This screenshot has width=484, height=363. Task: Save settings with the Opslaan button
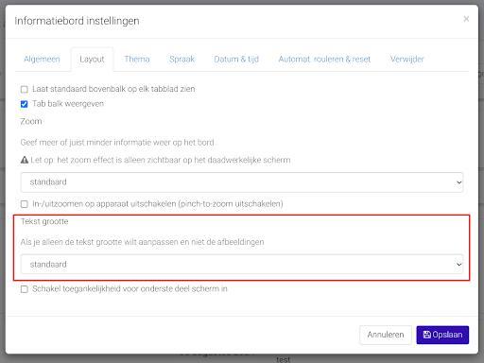[442, 335]
